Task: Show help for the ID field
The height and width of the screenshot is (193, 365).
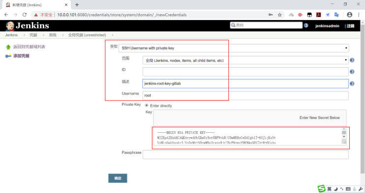Action: pos(352,72)
